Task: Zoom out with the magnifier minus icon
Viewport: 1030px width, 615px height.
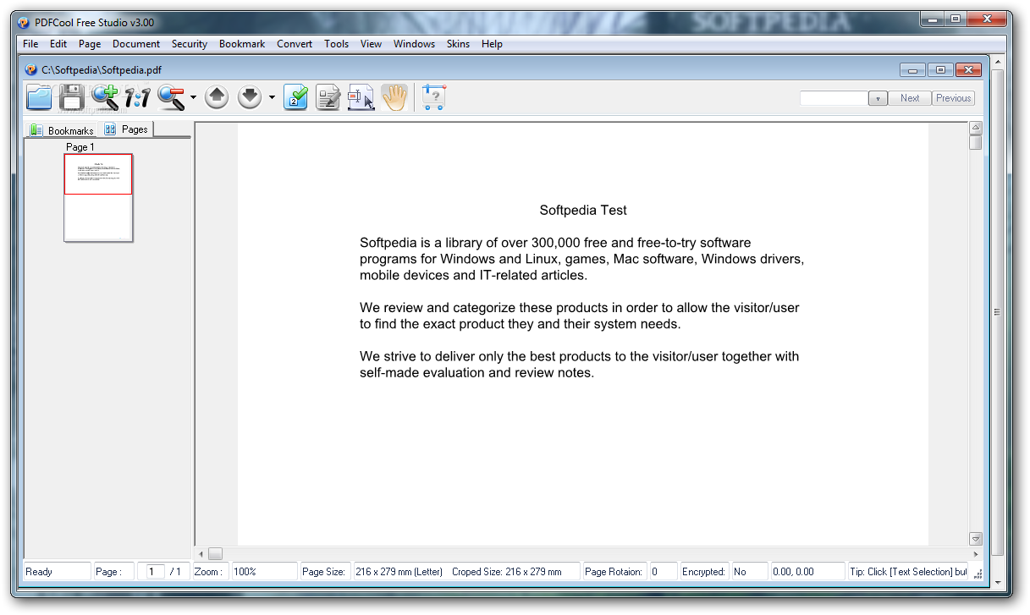Action: click(x=171, y=98)
